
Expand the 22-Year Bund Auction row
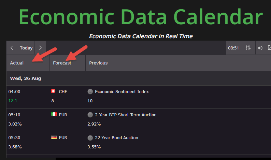click(139, 143)
